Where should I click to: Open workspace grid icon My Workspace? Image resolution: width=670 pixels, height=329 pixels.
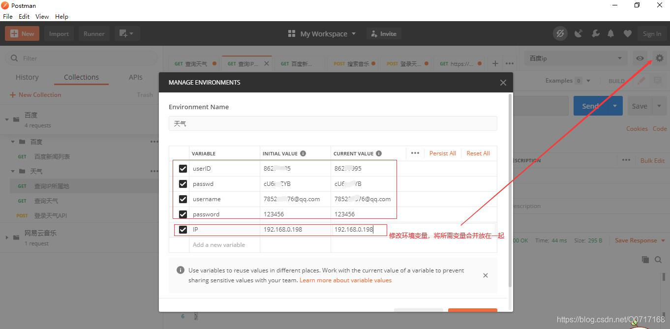tap(292, 33)
